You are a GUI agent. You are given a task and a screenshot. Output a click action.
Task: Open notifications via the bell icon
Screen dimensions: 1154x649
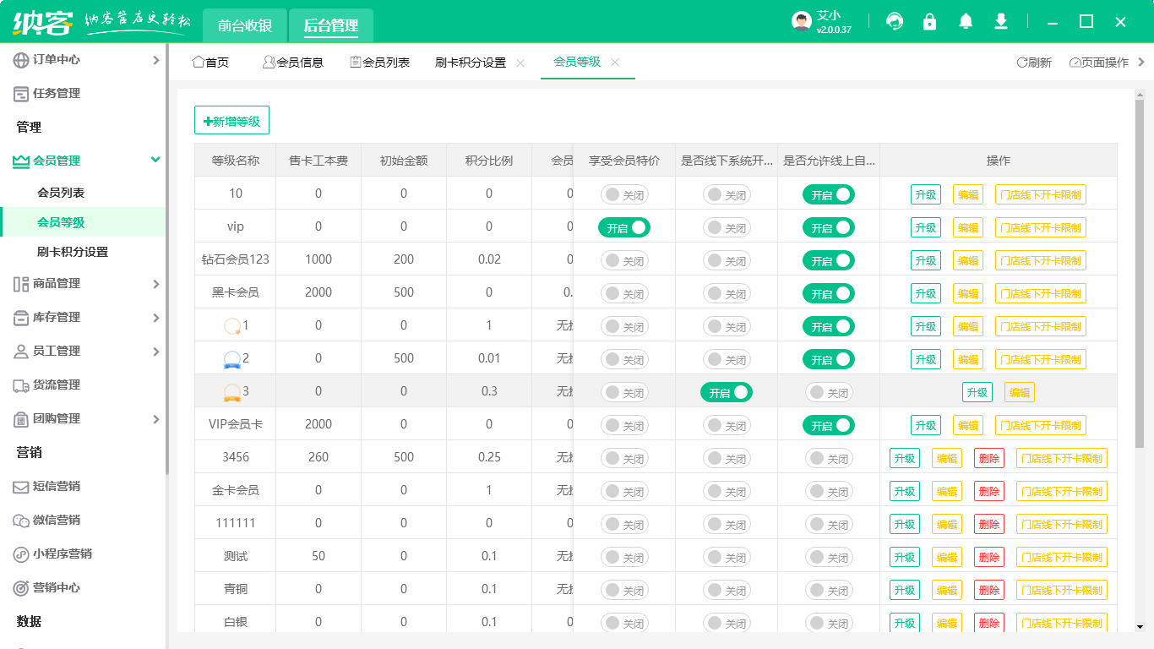[965, 21]
